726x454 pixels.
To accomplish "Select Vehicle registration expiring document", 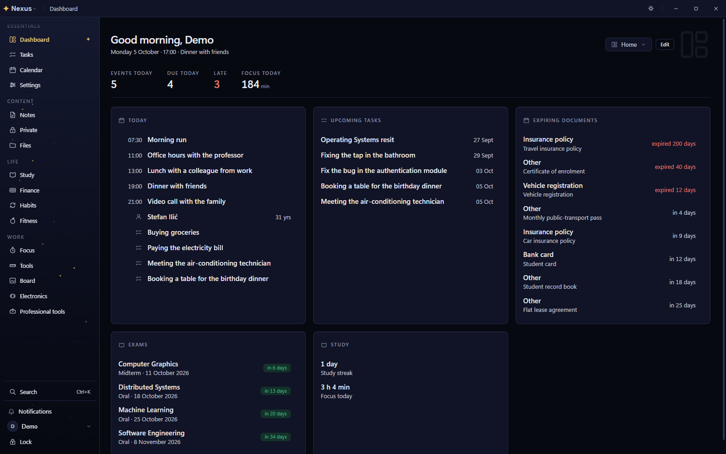I will click(x=609, y=190).
